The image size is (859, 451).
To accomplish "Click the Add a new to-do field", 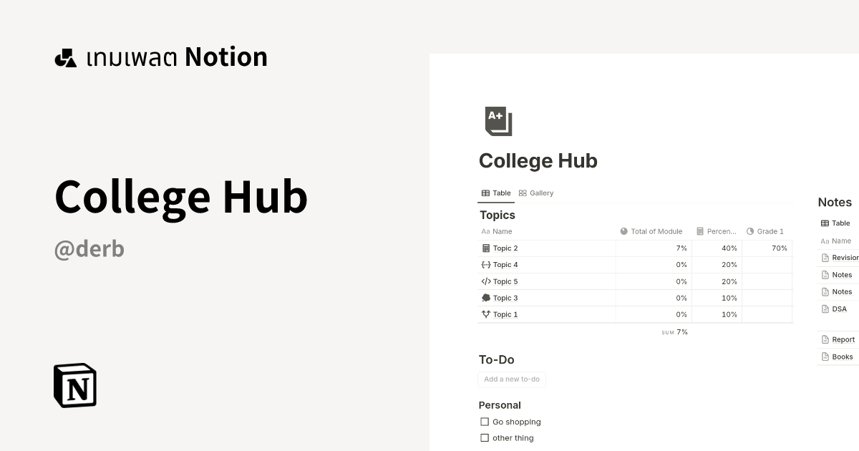I will tap(511, 379).
